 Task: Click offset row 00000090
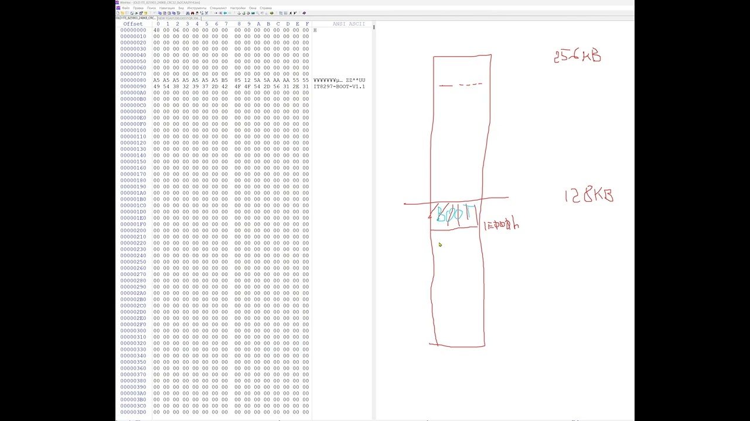tap(133, 87)
